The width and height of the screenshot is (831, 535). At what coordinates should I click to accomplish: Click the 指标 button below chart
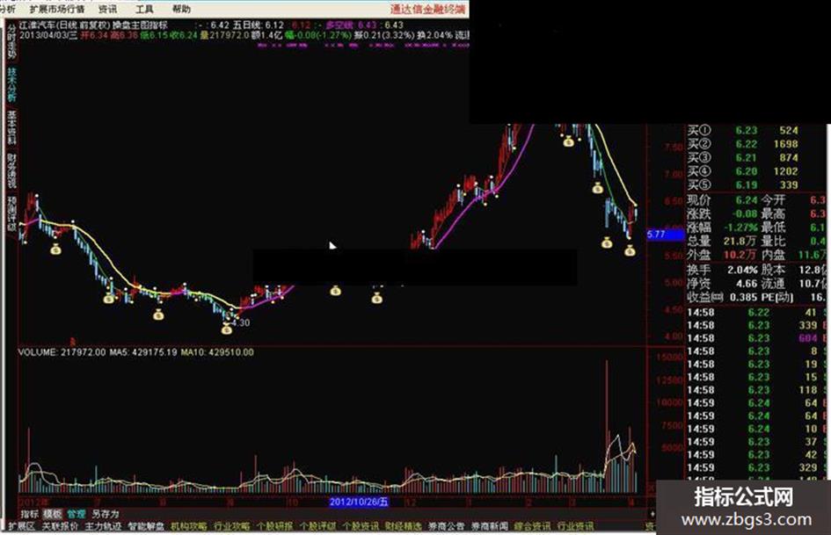tap(29, 514)
